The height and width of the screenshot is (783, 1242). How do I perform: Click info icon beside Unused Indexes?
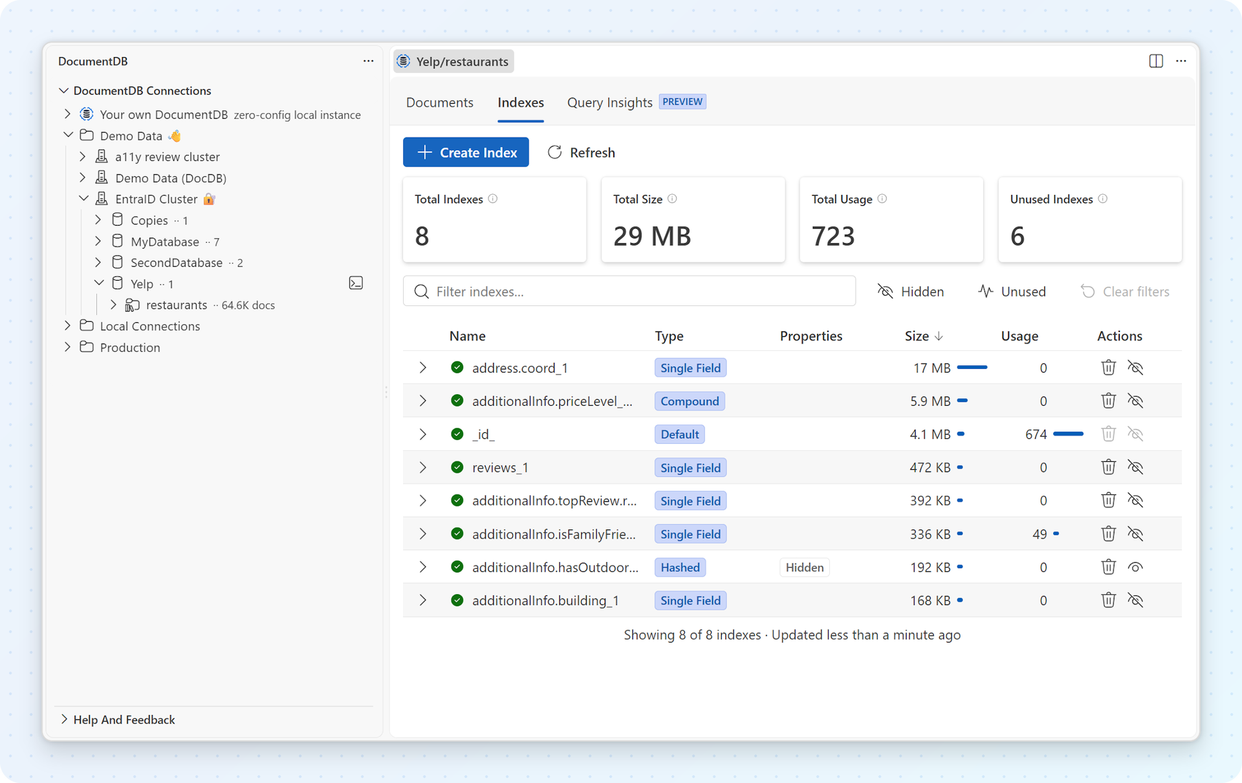click(1103, 199)
